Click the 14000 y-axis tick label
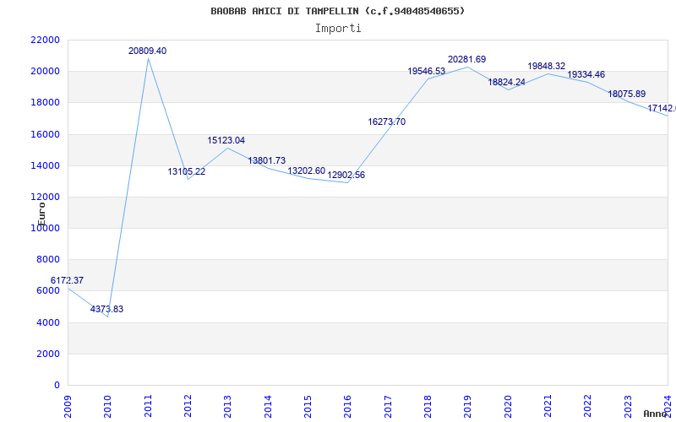 point(46,165)
